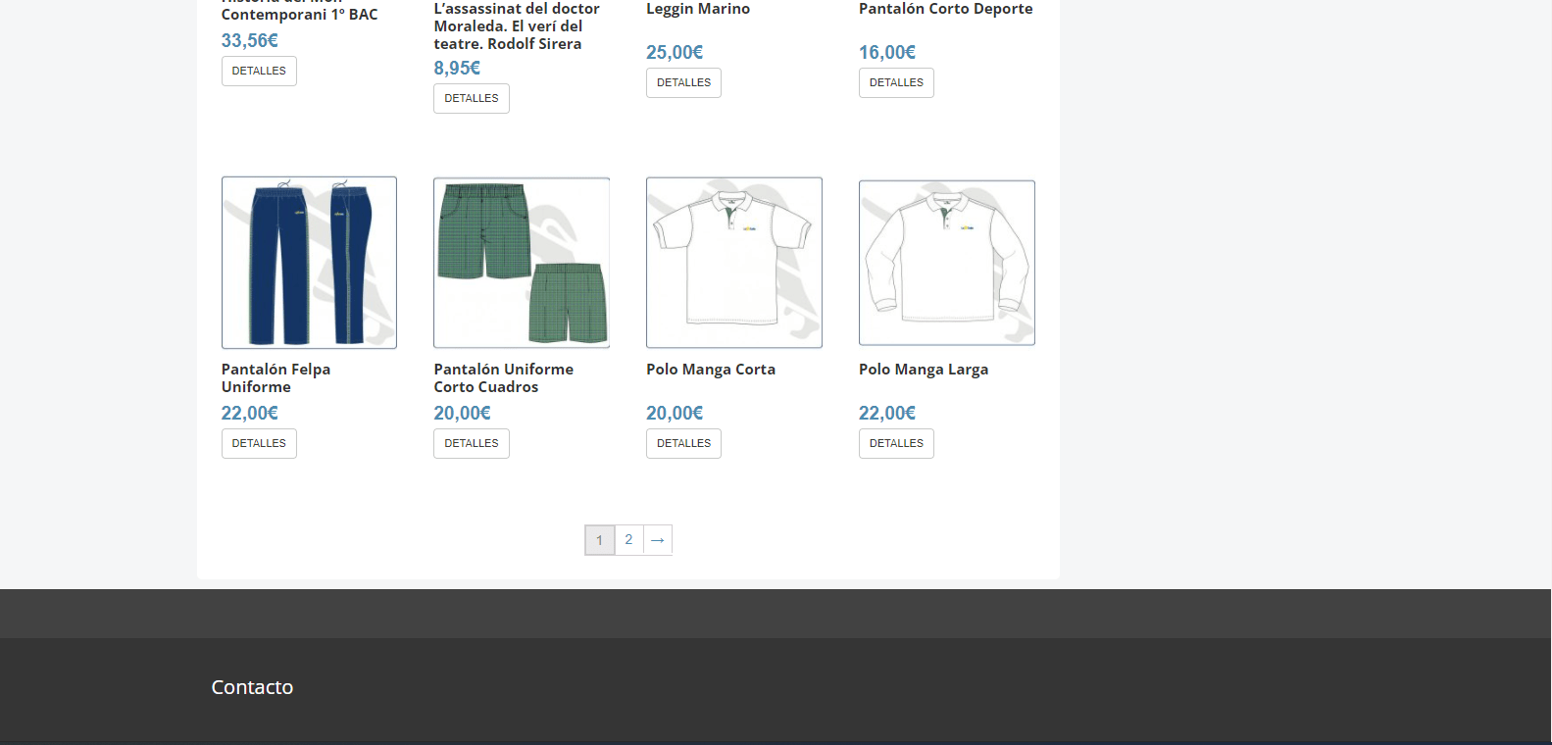Click Detalles button for Pantalón Uniforme Corto Cuadros
Viewport: 1552px width, 745px height.
pos(472,443)
